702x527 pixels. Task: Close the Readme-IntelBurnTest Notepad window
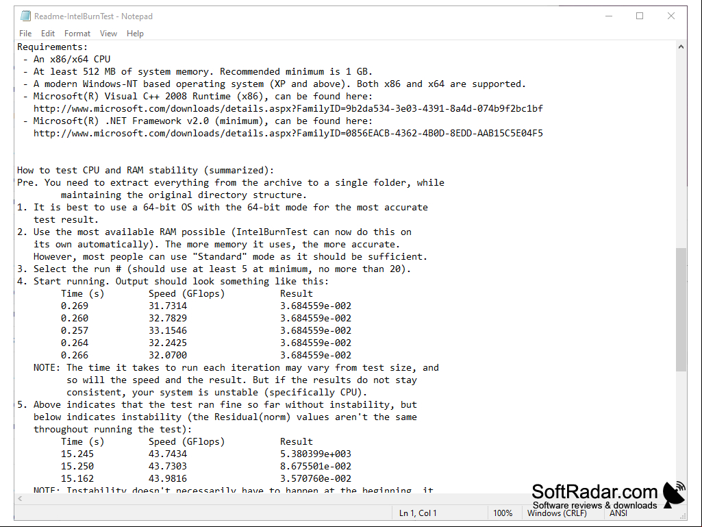671,16
